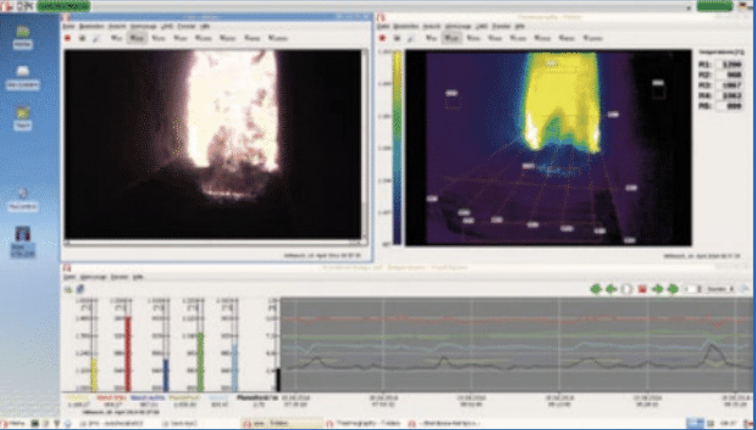Screen dimensions: 756x430
Task: Choose the highlighted zoom level button in thermography window
Action: click(x=452, y=38)
